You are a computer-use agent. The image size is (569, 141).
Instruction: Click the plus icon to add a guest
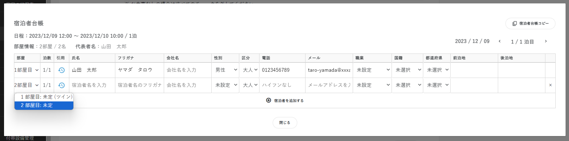(x=268, y=100)
